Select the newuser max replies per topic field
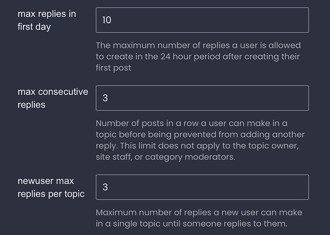This screenshot has height=235, width=330. (202, 187)
